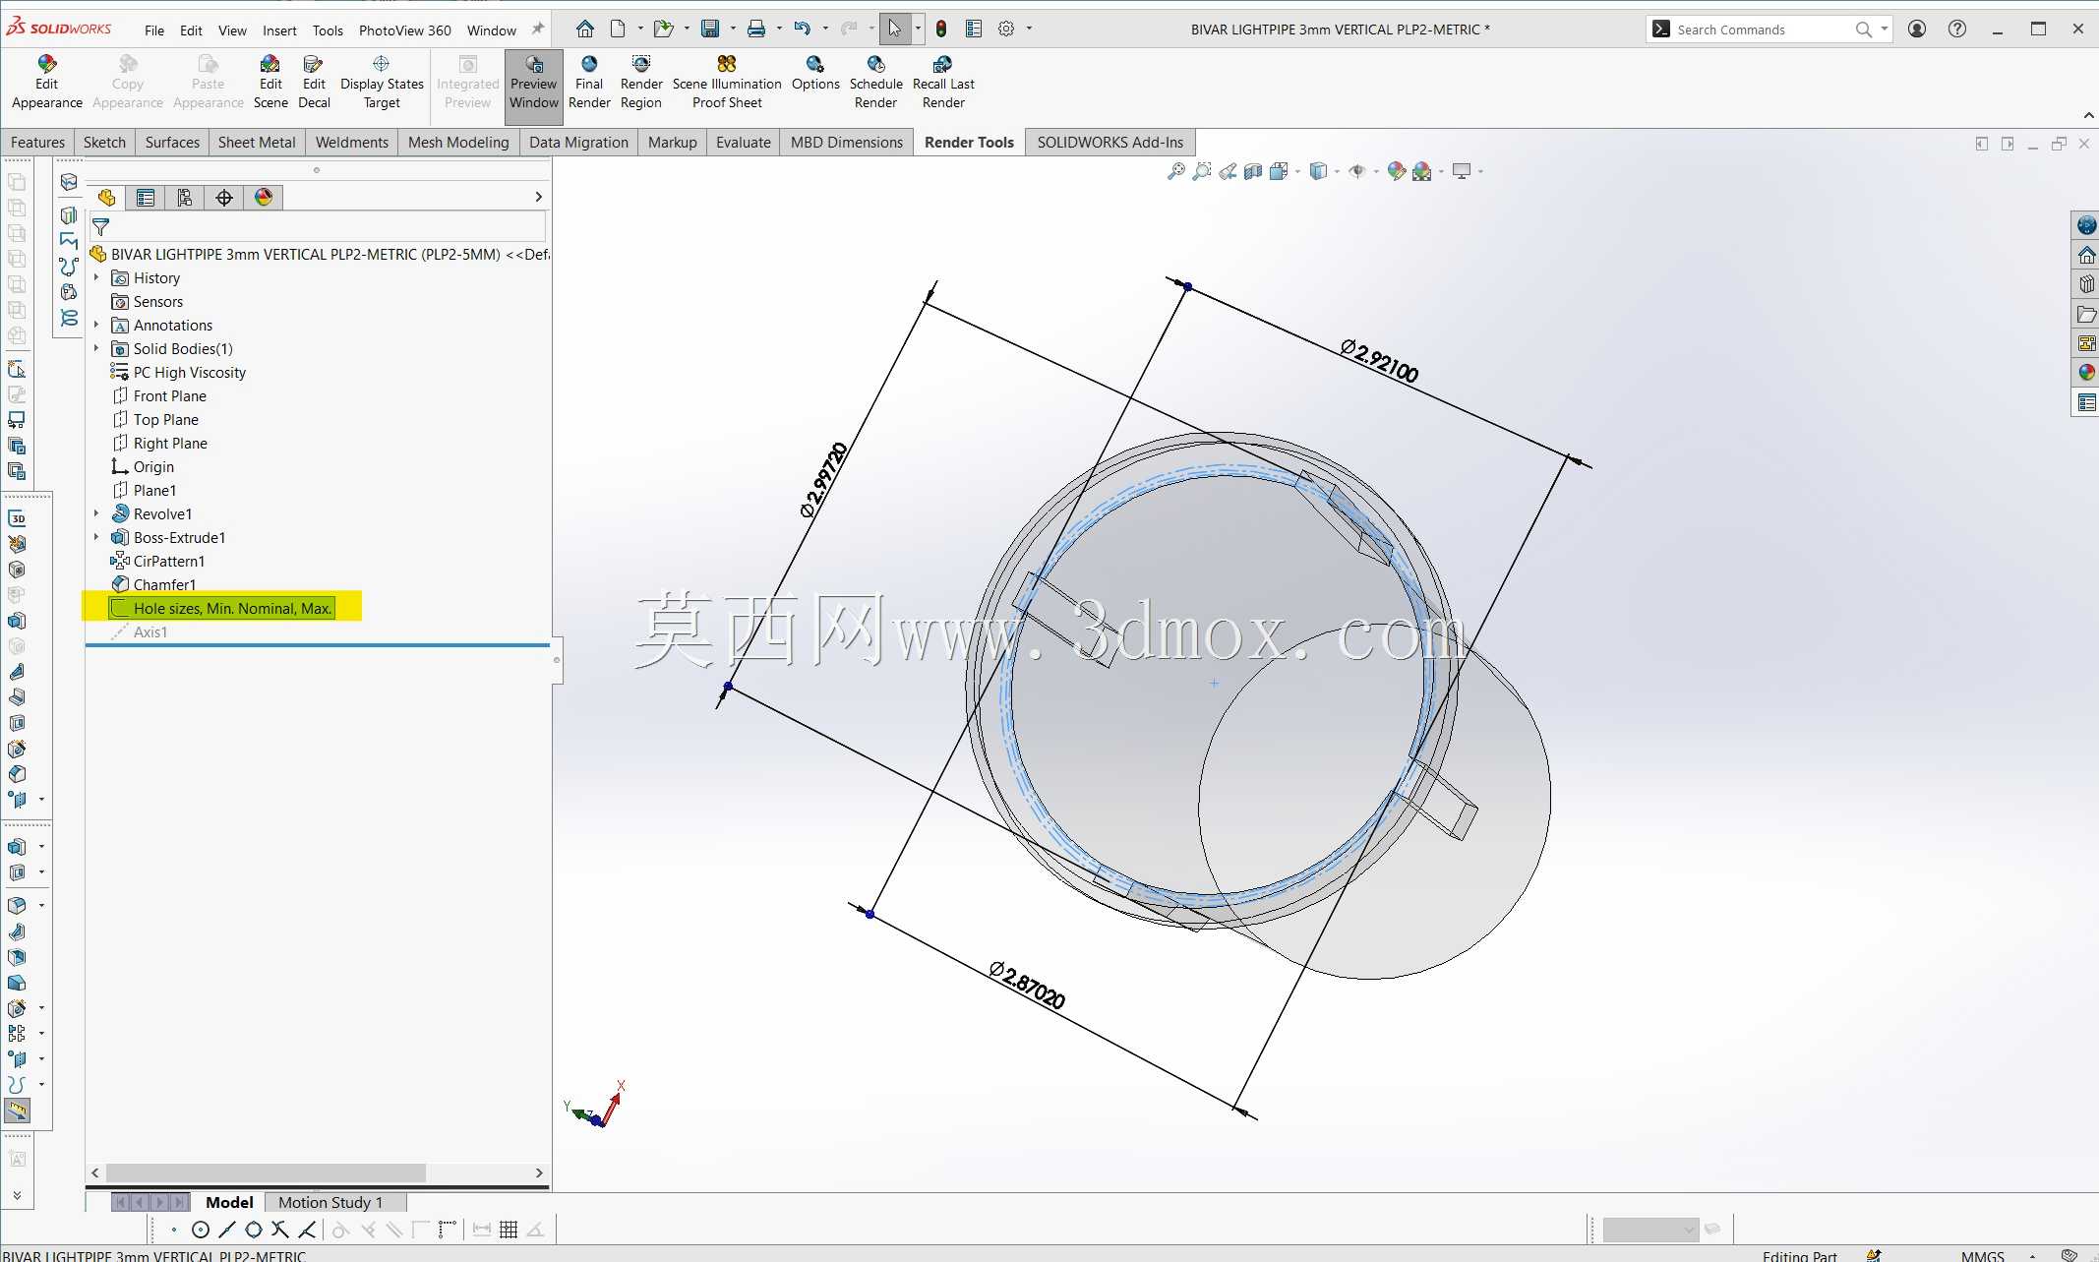This screenshot has height=1262, width=2099.
Task: Switch to the Motion Study 1 tab
Action: [x=330, y=1202]
